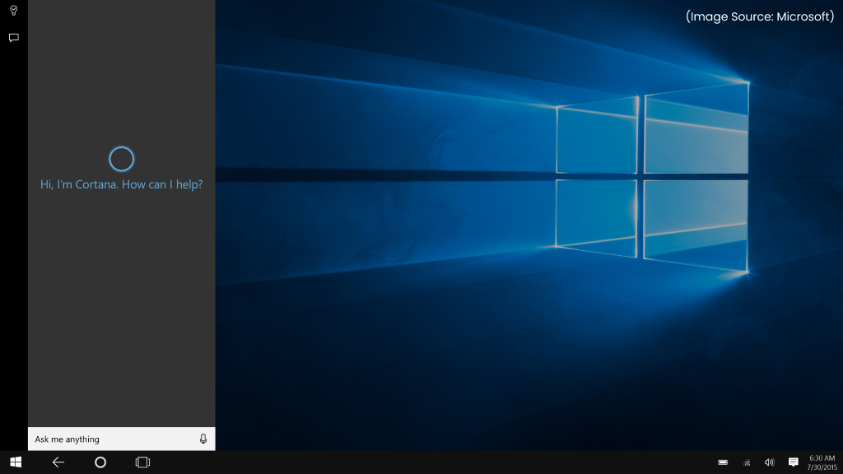Open Action Center via the notification icon
Screen dimensions: 843x474
point(792,462)
